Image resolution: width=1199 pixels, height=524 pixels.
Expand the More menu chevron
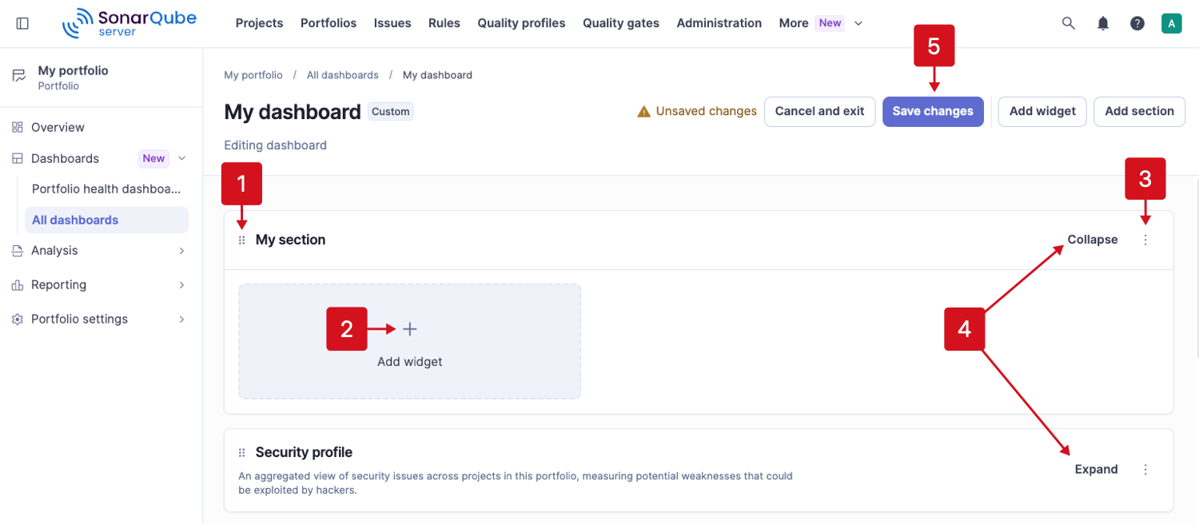(858, 23)
